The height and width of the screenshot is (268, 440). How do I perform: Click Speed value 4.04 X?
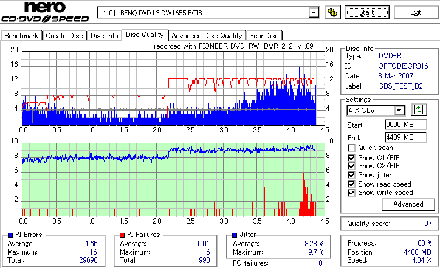click(422, 260)
